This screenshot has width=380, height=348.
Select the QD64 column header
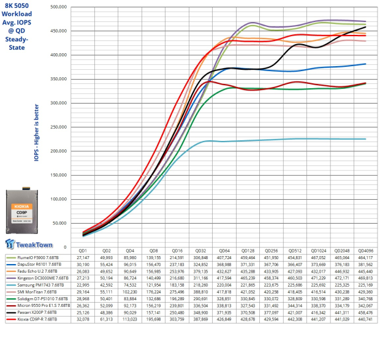(224, 251)
